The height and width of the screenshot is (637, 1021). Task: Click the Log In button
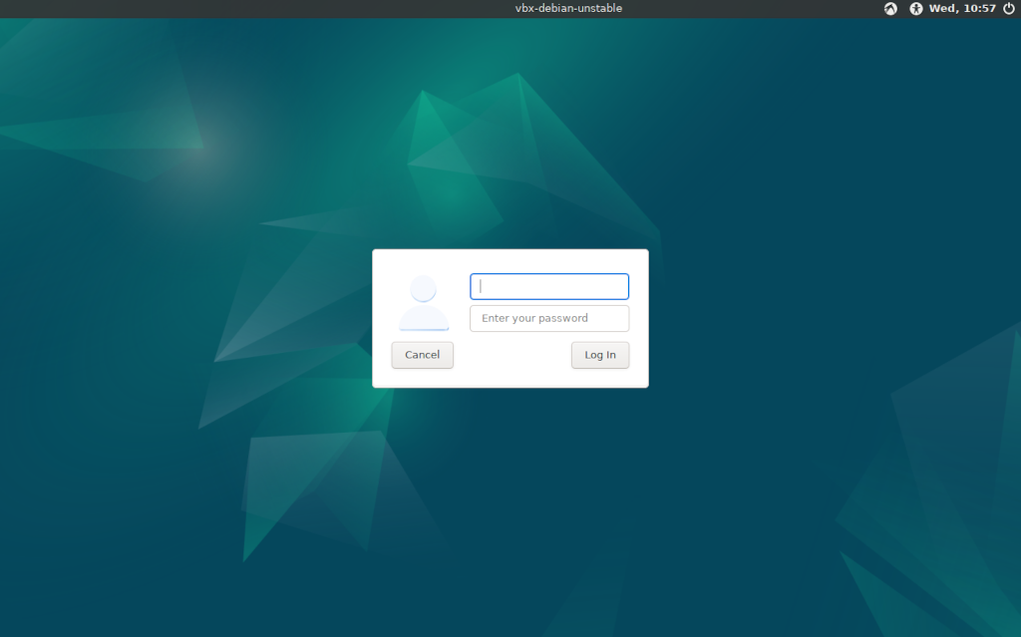tap(600, 355)
